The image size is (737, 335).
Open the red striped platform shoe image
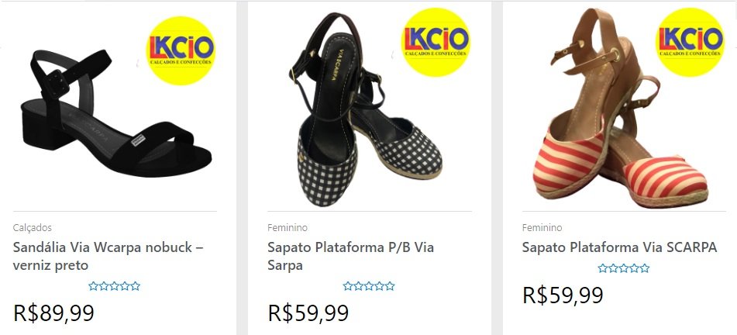[612, 124]
